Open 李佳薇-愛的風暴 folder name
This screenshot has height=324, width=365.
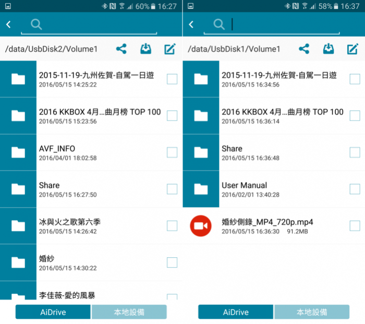coord(67,295)
